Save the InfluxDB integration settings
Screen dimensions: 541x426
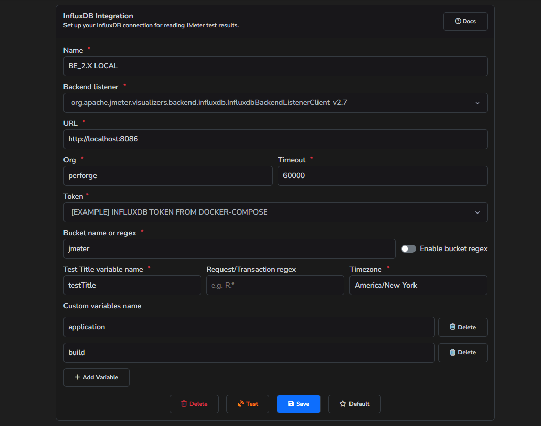click(x=299, y=404)
